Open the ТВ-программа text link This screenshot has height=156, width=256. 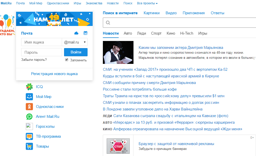pyautogui.click(x=48, y=136)
